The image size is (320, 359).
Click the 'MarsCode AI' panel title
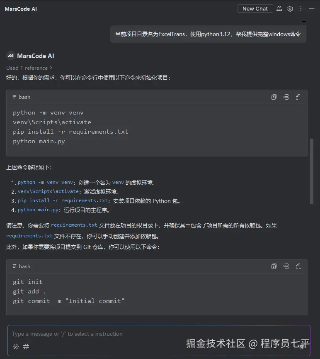(21, 9)
